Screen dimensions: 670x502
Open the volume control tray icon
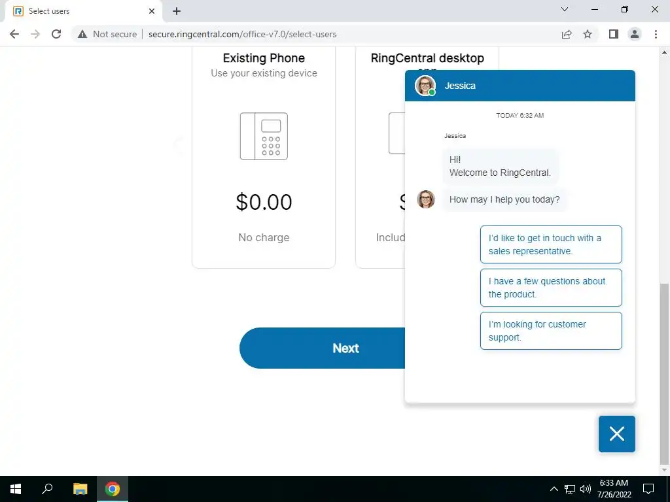pyautogui.click(x=586, y=489)
